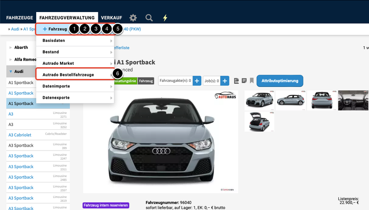The image size is (369, 210).
Task: Click the notes icon beside the PDF icon
Action: click(244, 81)
